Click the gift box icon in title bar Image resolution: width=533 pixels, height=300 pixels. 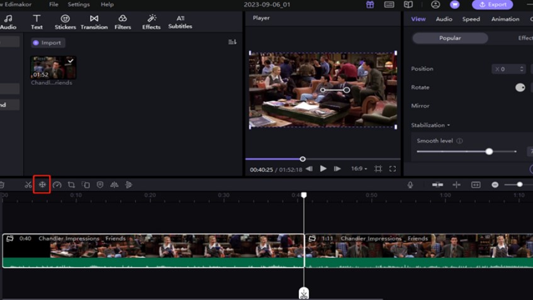[370, 4]
